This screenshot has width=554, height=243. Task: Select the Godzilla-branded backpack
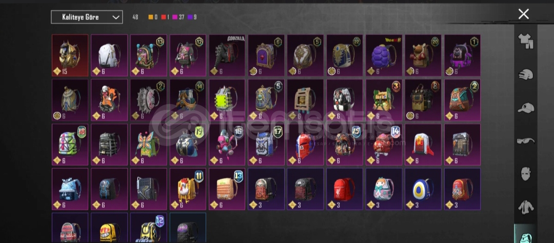point(227,55)
